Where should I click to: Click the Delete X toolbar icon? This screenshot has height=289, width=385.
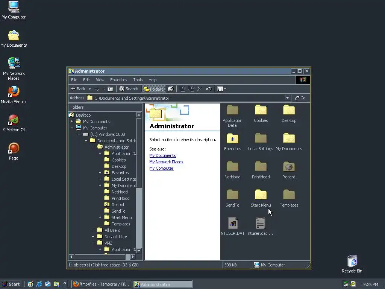200,89
